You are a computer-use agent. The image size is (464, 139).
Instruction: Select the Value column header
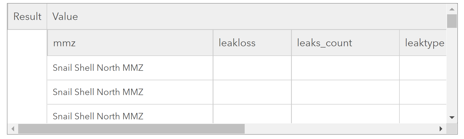(65, 17)
